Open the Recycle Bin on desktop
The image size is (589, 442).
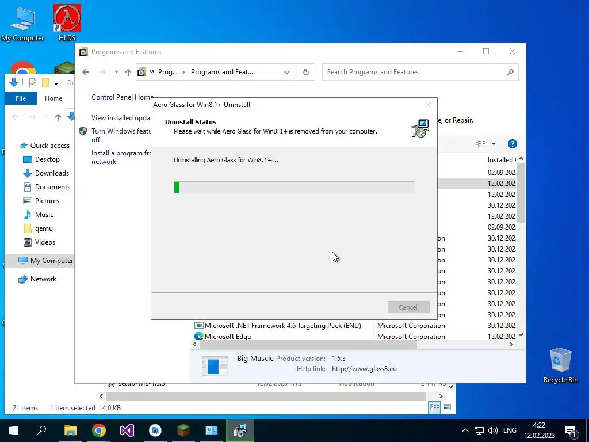pos(560,365)
